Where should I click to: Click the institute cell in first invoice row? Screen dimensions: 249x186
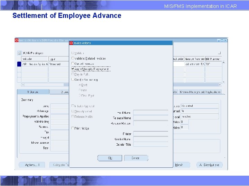[35, 64]
